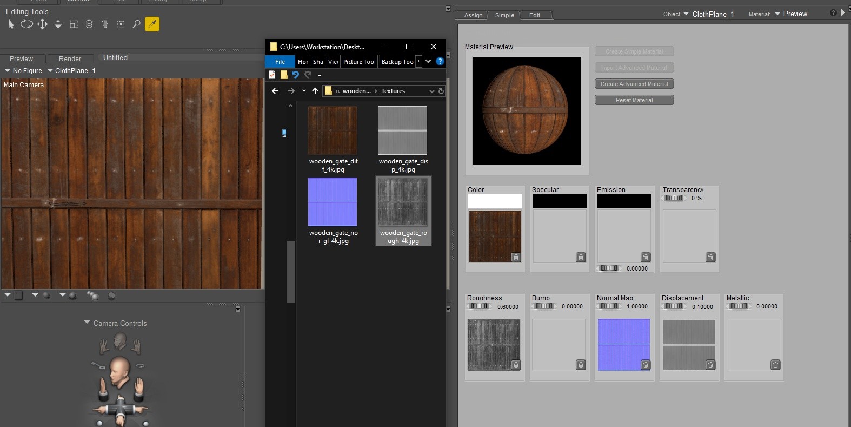Viewport: 851px width, 427px height.
Task: Click the Reset Material button
Action: 634,100
